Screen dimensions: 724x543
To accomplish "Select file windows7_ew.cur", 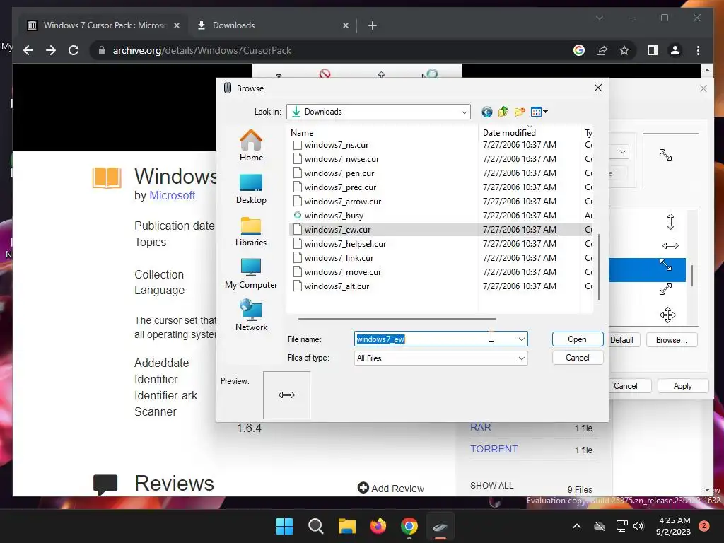I will tap(337, 230).
